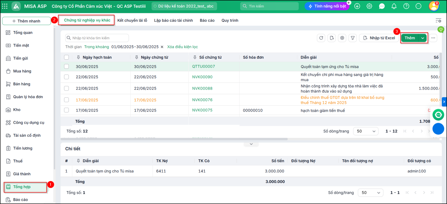
Task: Click the export file icon in the toolbar
Action: [x=332, y=38]
